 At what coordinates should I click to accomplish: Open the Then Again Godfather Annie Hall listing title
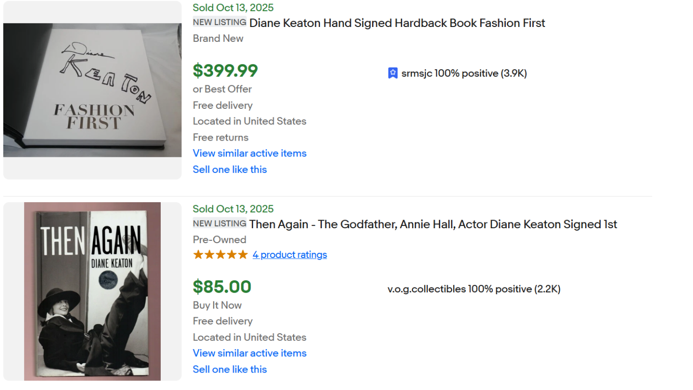coord(433,224)
